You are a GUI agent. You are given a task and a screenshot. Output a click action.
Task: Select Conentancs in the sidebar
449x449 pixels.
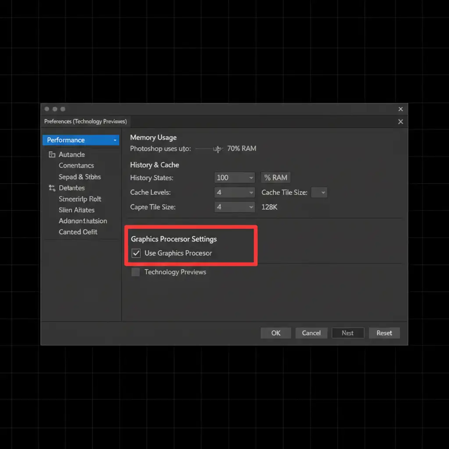point(76,166)
